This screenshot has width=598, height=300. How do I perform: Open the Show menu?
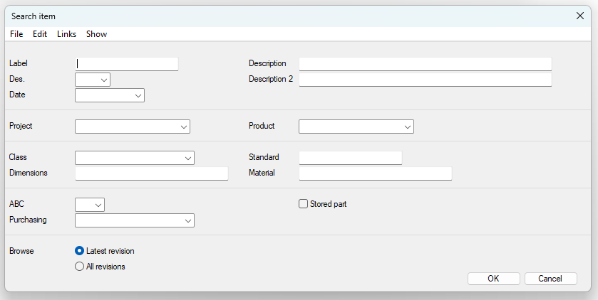tap(96, 34)
